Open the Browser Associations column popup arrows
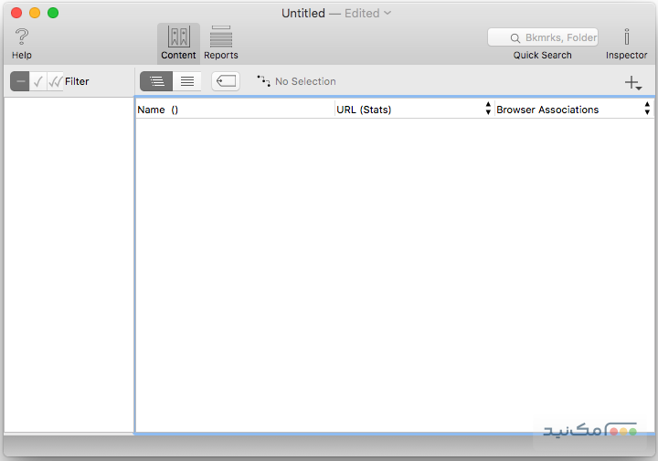Image resolution: width=658 pixels, height=461 pixels. (647, 109)
